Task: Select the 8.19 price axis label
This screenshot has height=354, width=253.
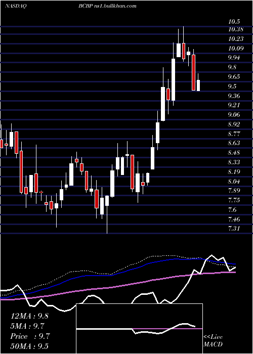Action: 234,172
